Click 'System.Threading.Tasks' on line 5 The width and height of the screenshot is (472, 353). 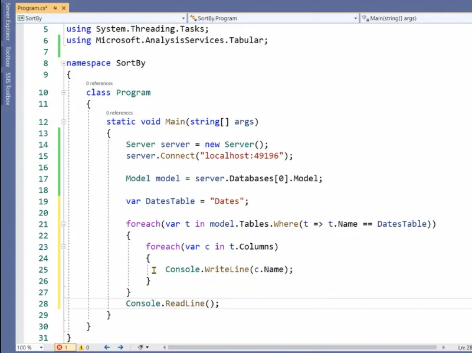coord(150,29)
